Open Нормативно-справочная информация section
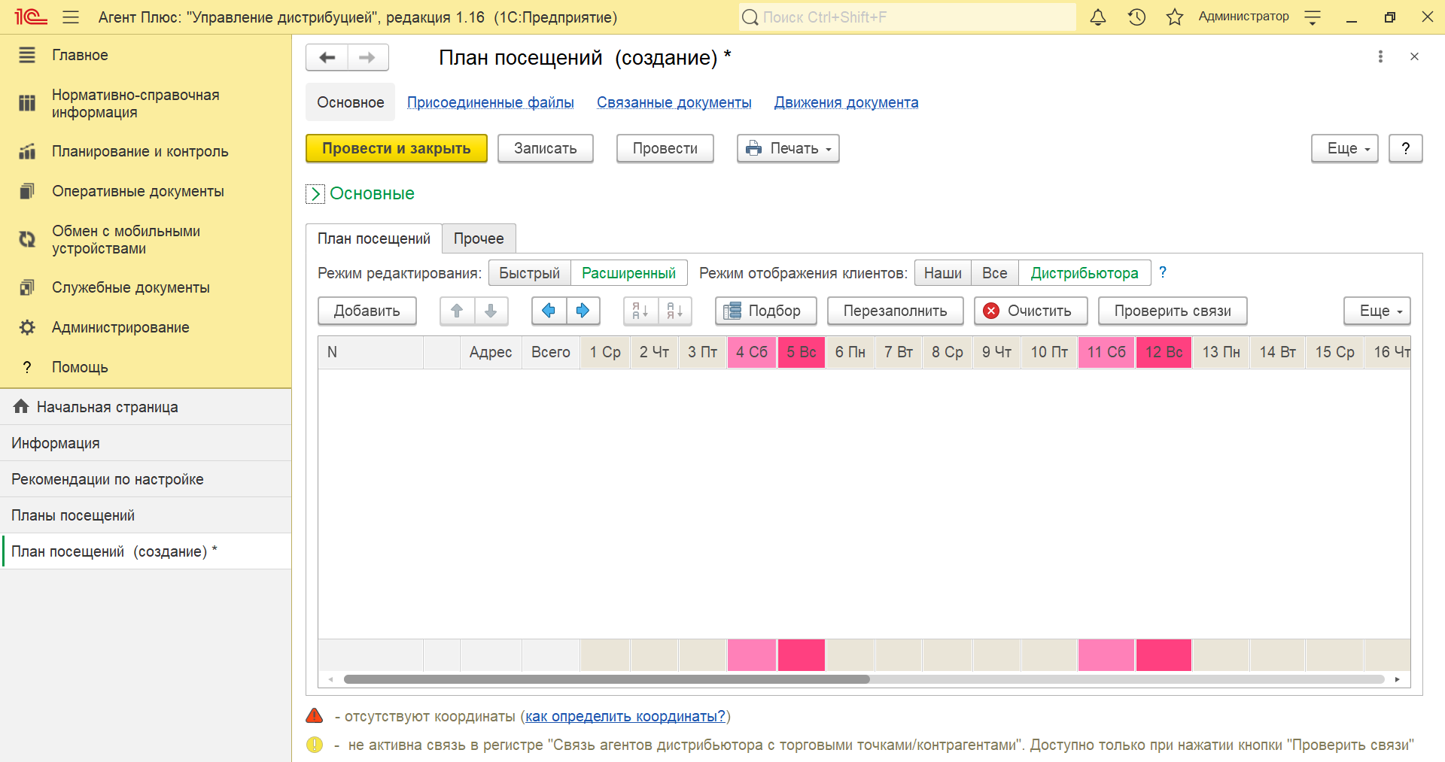 (x=145, y=104)
